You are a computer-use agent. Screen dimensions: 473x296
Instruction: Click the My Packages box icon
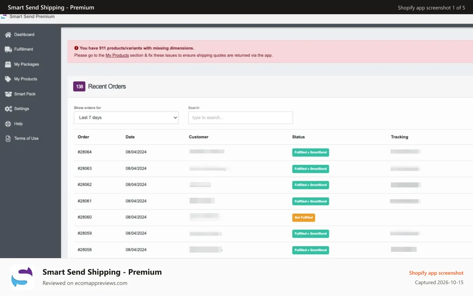(x=8, y=64)
